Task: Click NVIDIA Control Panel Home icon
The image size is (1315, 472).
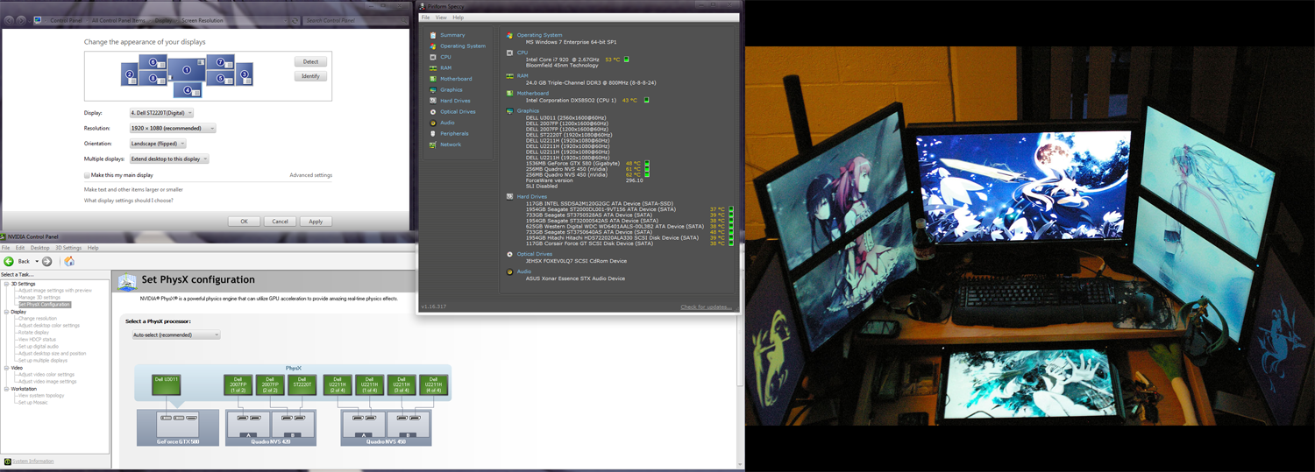Action: [x=69, y=261]
